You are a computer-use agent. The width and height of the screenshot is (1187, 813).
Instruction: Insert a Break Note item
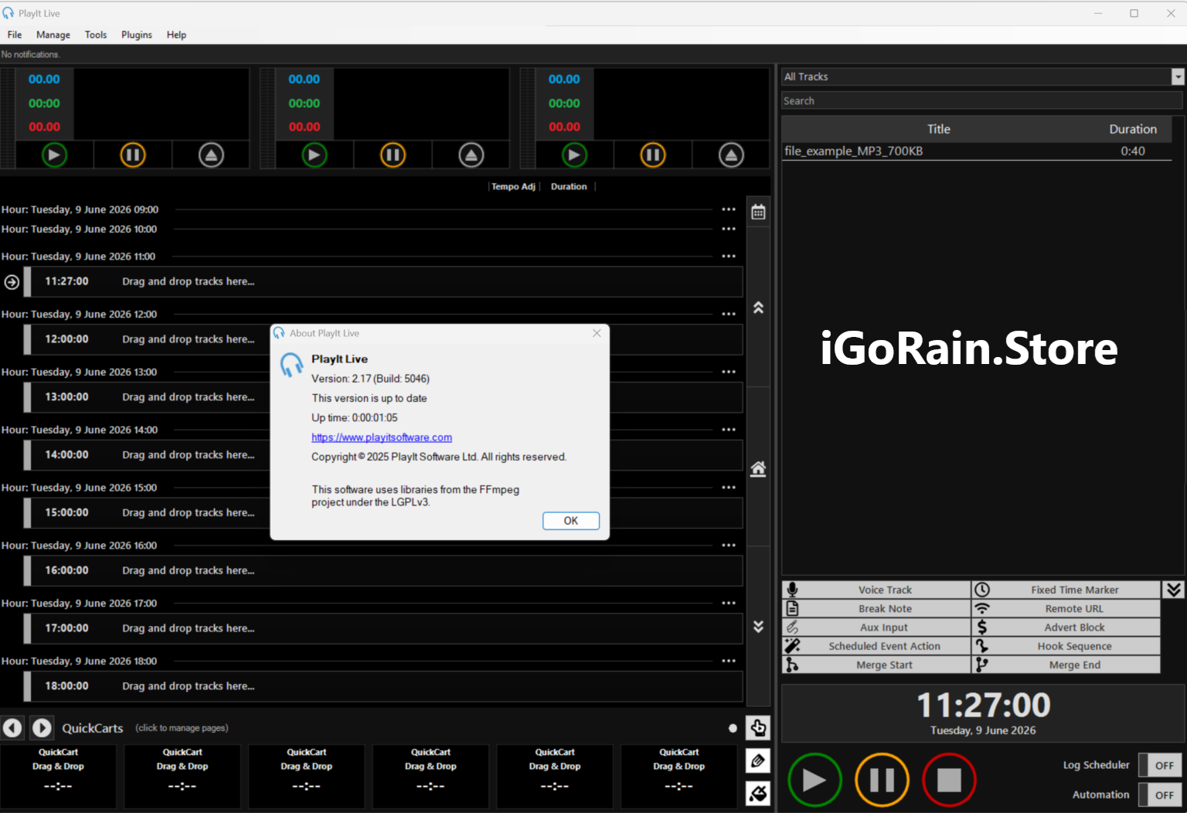click(876, 609)
